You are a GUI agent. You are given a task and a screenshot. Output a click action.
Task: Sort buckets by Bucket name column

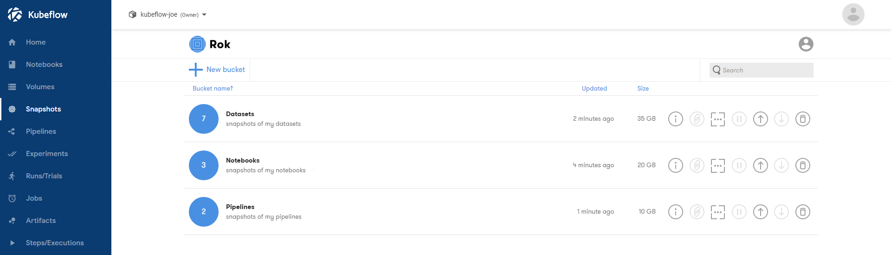coord(213,88)
